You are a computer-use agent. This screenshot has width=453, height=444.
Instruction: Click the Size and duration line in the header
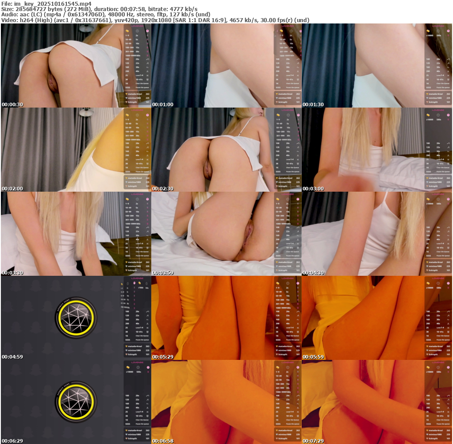tap(100, 9)
